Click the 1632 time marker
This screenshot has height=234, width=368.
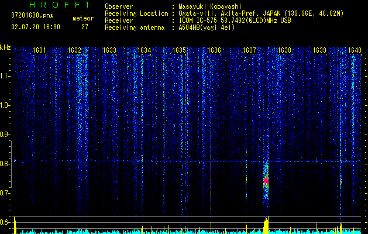click(74, 50)
